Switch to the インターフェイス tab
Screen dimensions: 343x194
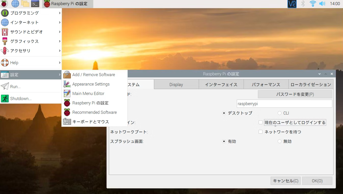(x=221, y=85)
